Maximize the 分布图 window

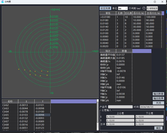[x=155, y=2]
